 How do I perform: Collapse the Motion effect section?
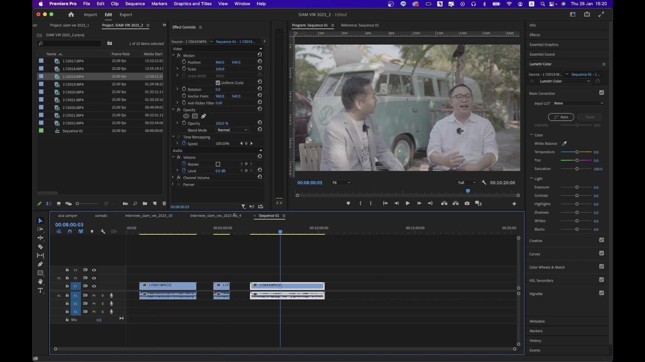point(174,55)
